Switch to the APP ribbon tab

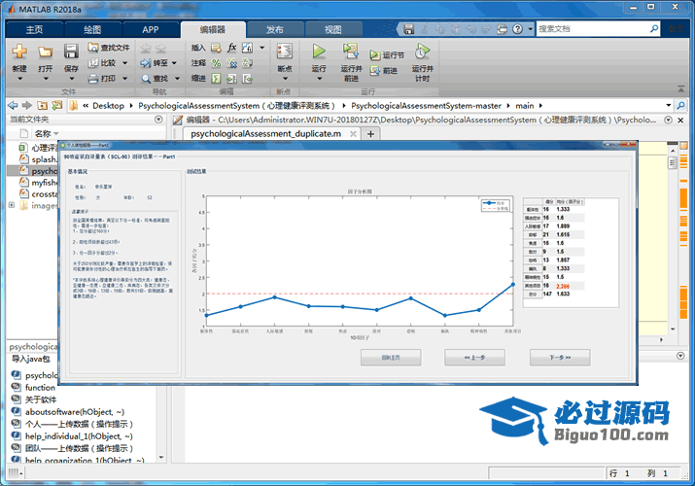coord(151,29)
